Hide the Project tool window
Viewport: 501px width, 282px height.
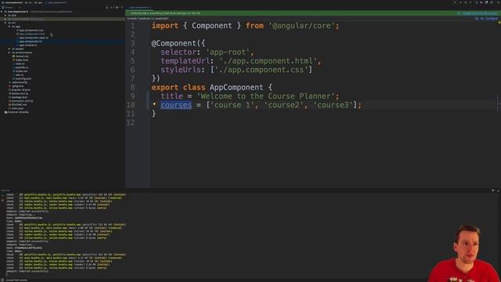pos(122,7)
